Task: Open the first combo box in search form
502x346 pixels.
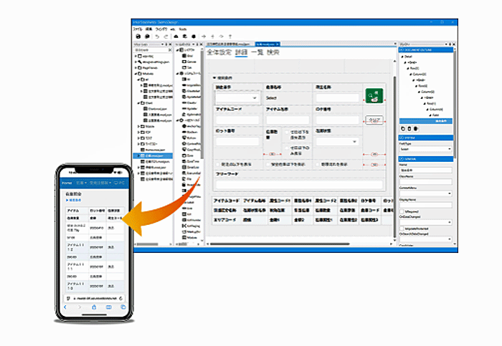Action: (237, 97)
